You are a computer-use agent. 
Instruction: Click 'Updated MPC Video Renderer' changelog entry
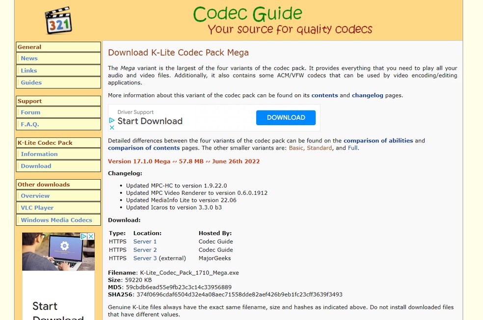(x=197, y=193)
